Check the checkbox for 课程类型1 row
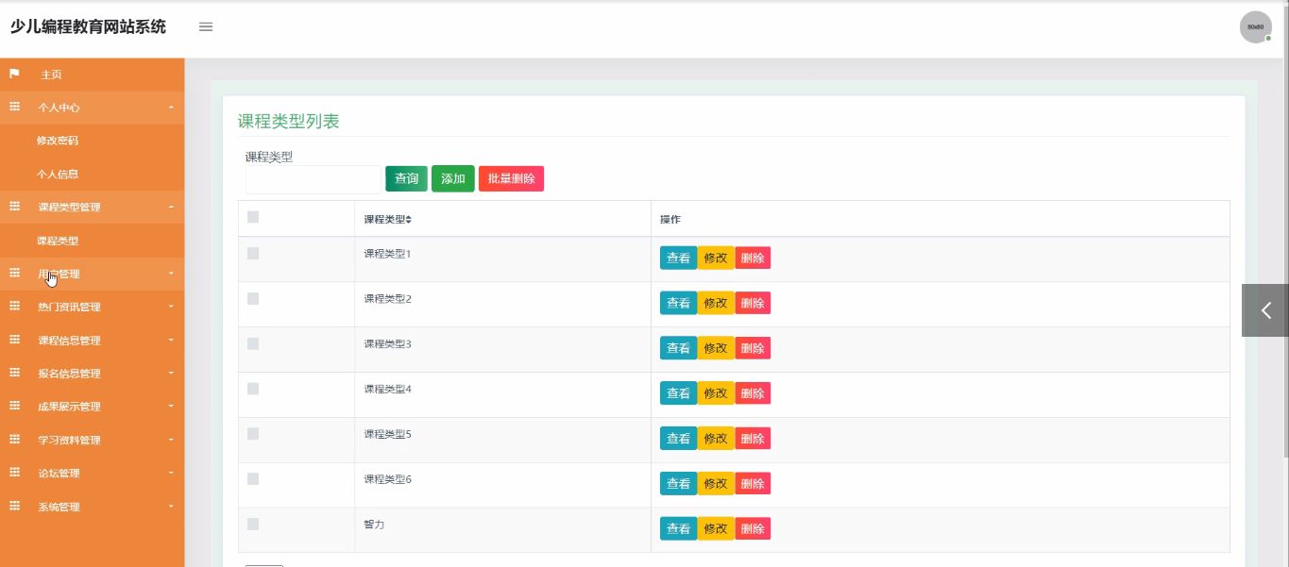 pos(253,253)
